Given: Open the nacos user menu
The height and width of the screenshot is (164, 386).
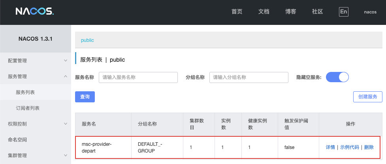Looking at the screenshot, I should [370, 12].
